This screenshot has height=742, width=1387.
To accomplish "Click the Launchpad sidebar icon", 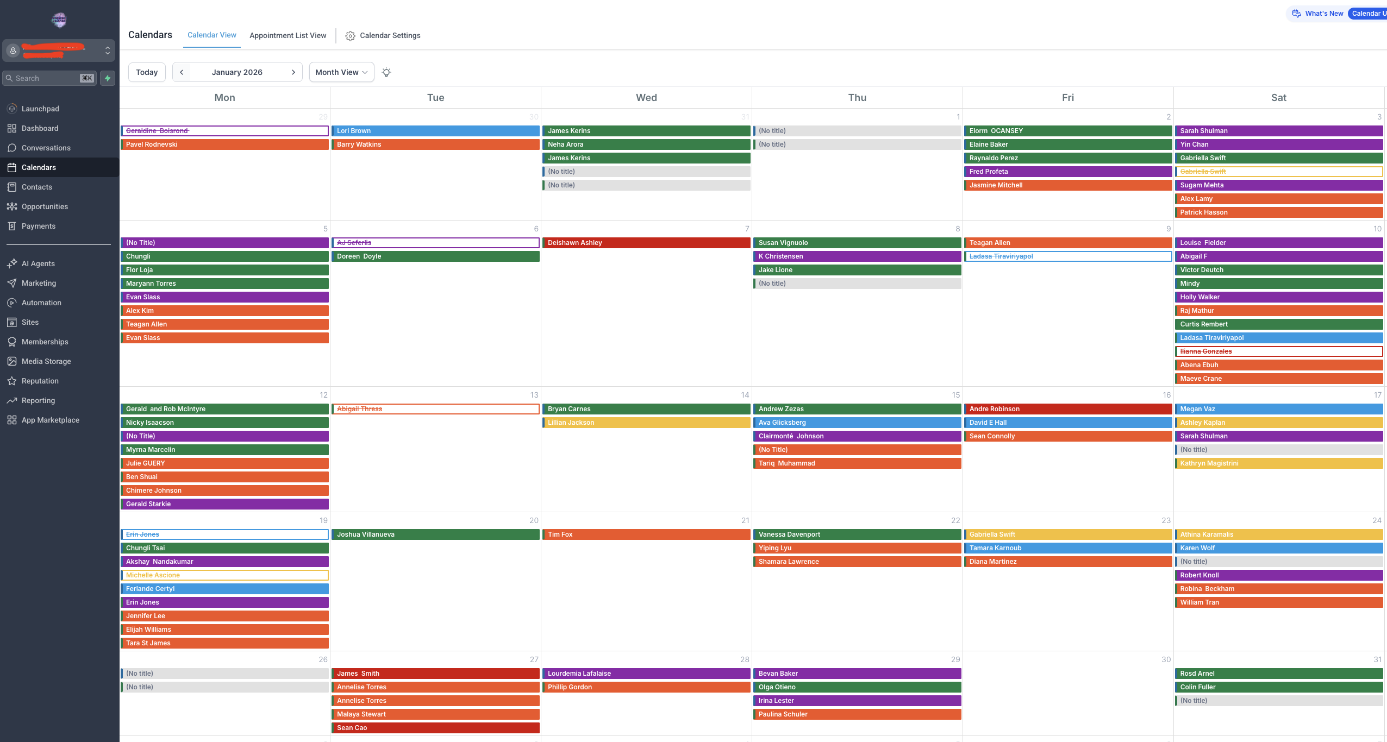I will (12, 109).
